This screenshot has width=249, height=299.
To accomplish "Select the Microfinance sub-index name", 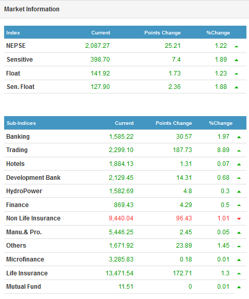I will coord(25,259).
